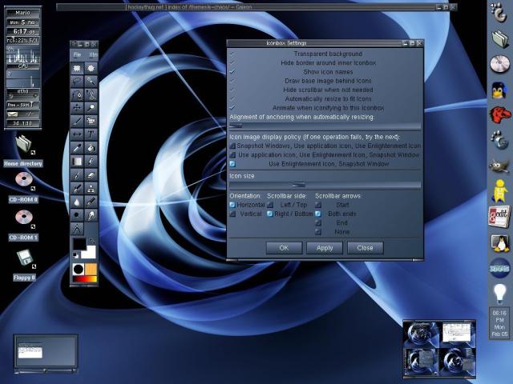Click the Icon size slider handle
Image resolution: width=513 pixels, height=384 pixels.
[298, 185]
